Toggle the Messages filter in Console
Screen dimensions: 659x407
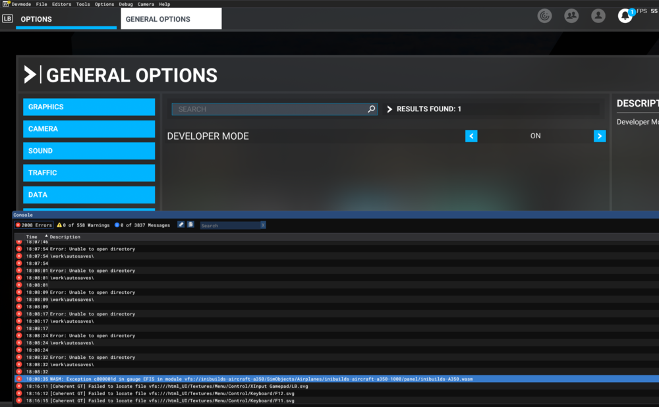[x=142, y=225]
